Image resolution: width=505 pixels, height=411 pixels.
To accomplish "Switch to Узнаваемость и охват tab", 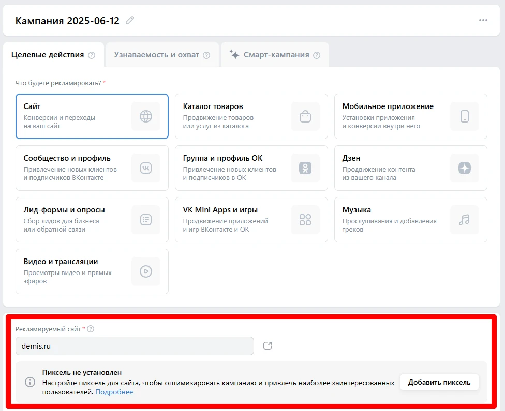I will pyautogui.click(x=157, y=55).
